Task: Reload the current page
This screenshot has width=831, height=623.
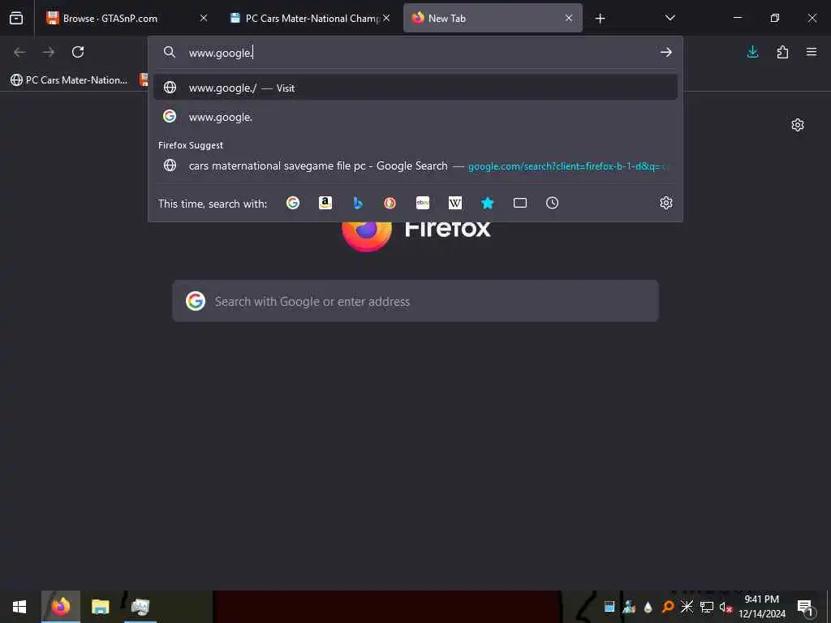Action: pyautogui.click(x=78, y=52)
